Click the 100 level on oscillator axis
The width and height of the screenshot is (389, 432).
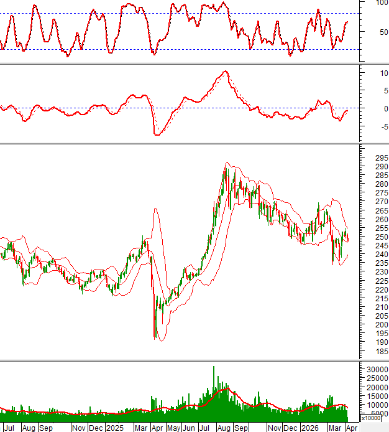(x=381, y=3)
